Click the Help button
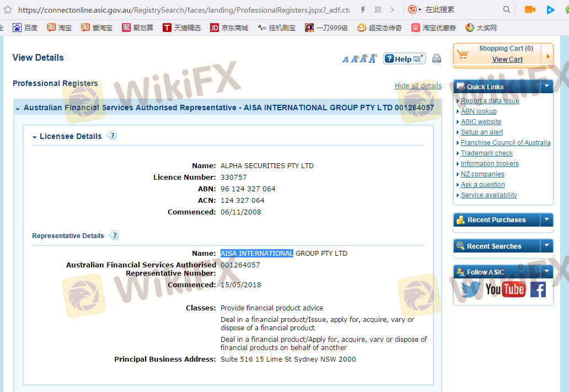The image size is (569, 392). coord(404,58)
